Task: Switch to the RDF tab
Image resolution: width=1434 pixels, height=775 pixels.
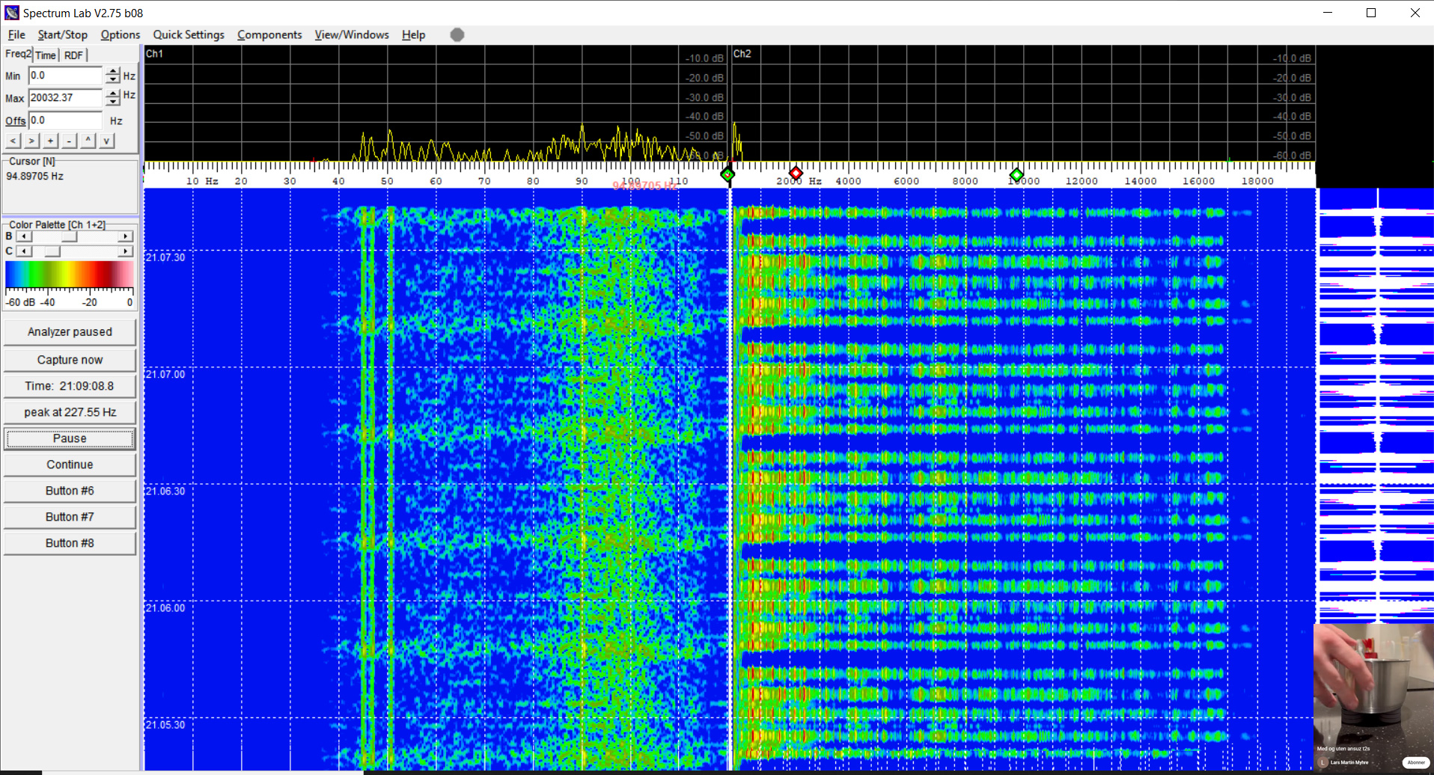Action: point(73,55)
